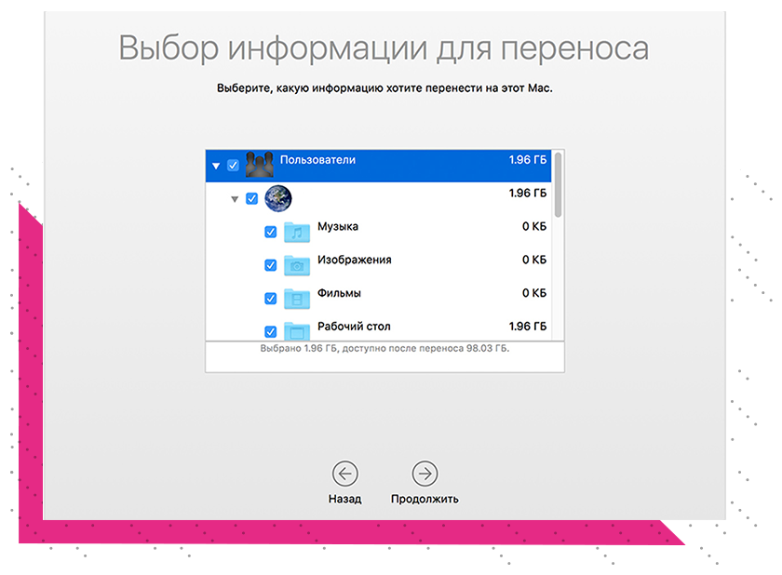The image size is (782, 575).
Task: Click the Музыка folder icon
Action: click(x=297, y=232)
